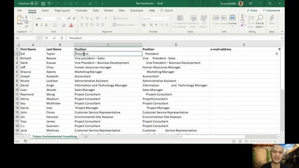This screenshot has width=299, height=168.
Task: Toggle Italic formatting
Action: point(41,25)
